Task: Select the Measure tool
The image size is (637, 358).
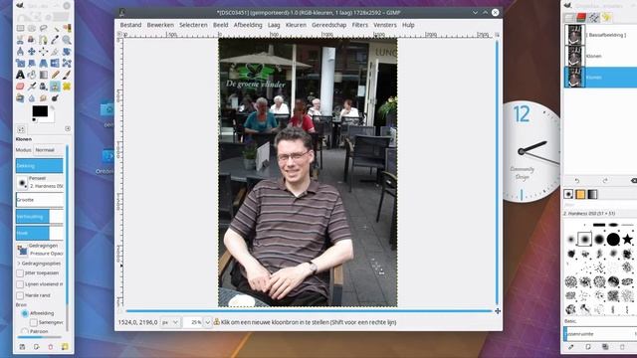Action: (x=20, y=52)
